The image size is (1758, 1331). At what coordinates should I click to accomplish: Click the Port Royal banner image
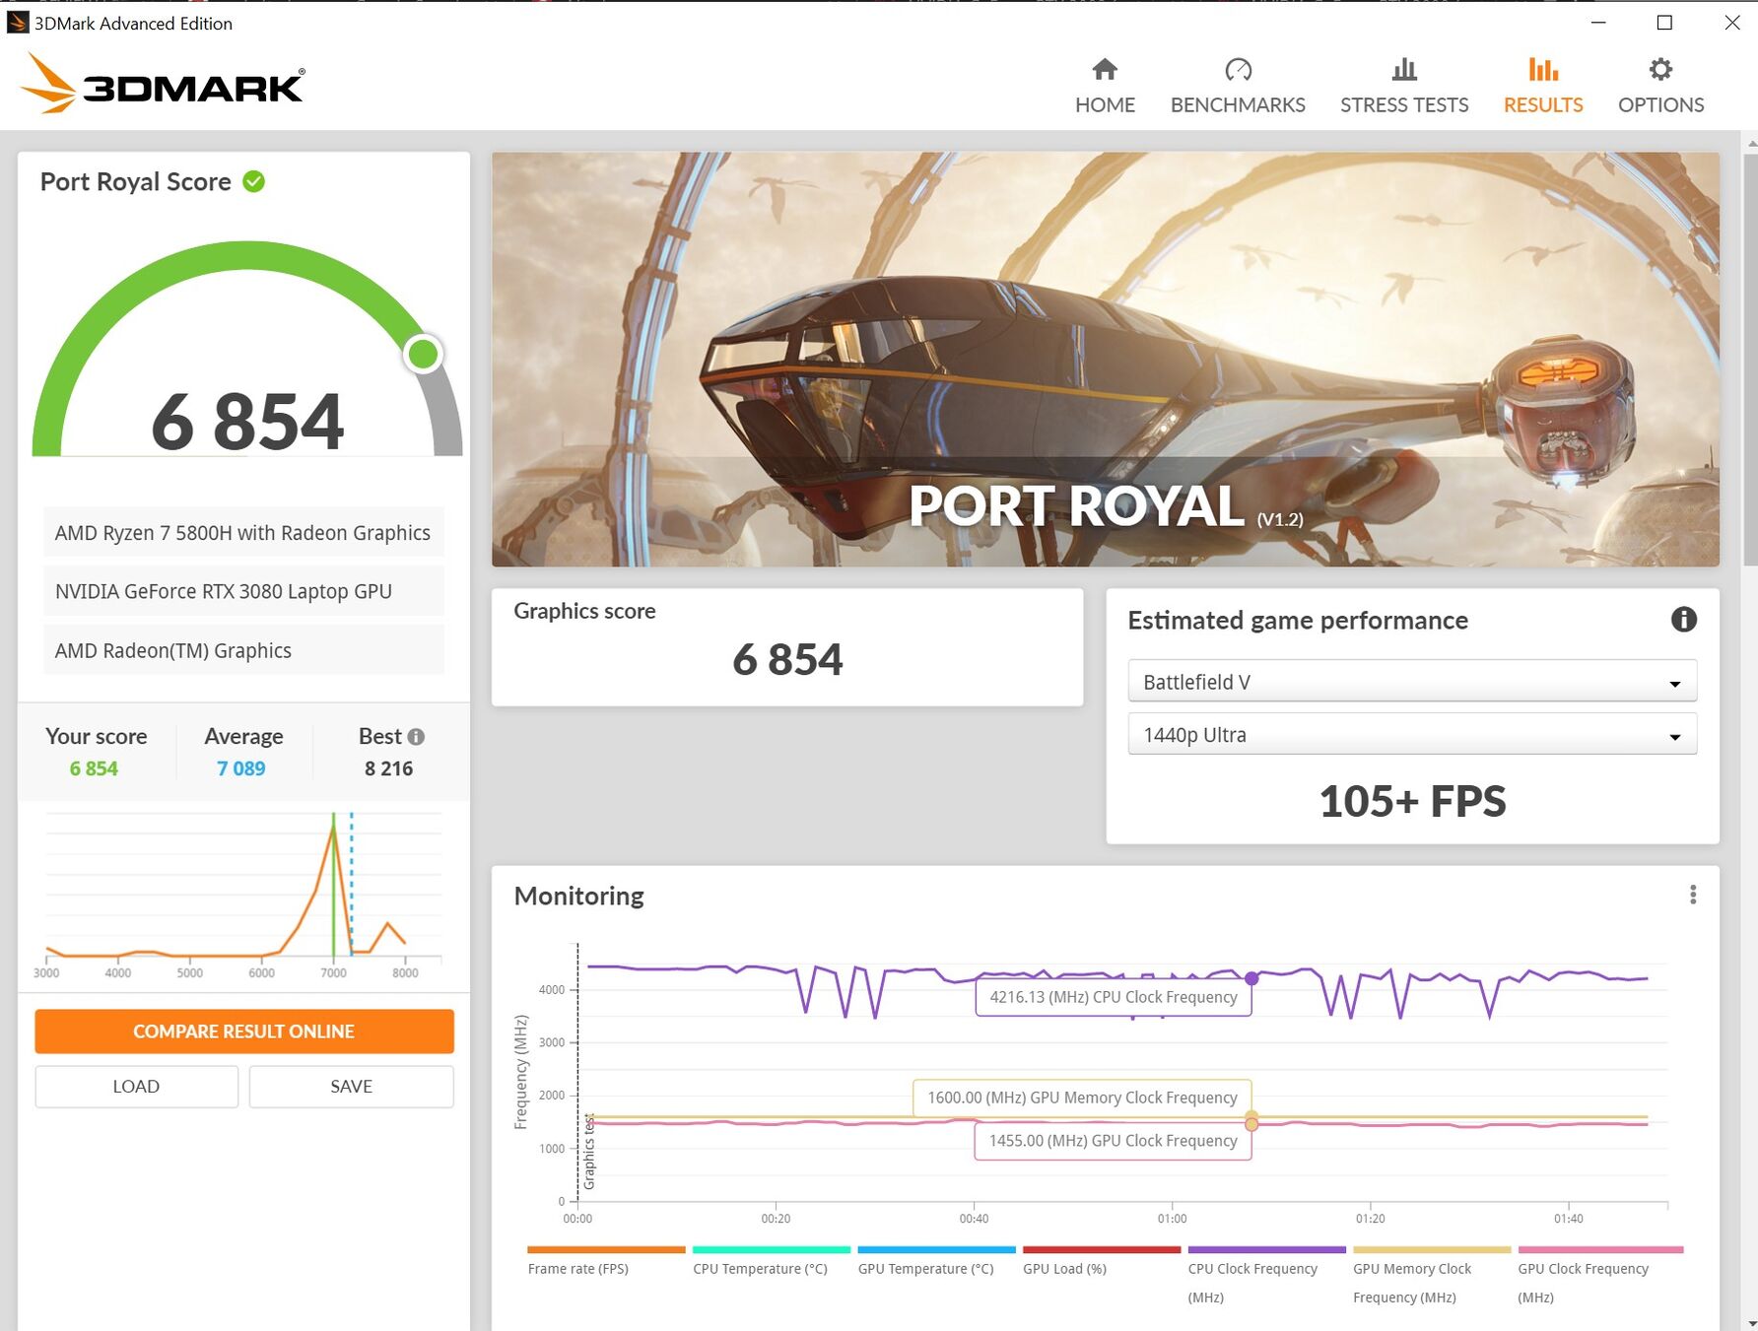coord(1106,359)
